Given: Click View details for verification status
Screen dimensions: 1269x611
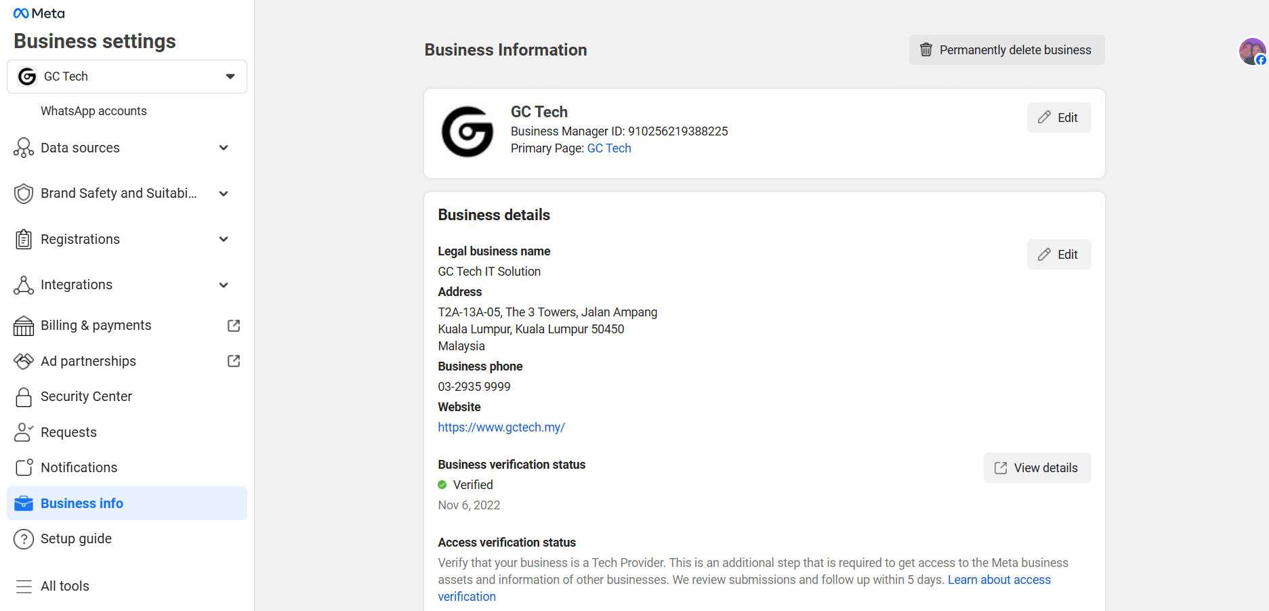Looking at the screenshot, I should pos(1037,468).
